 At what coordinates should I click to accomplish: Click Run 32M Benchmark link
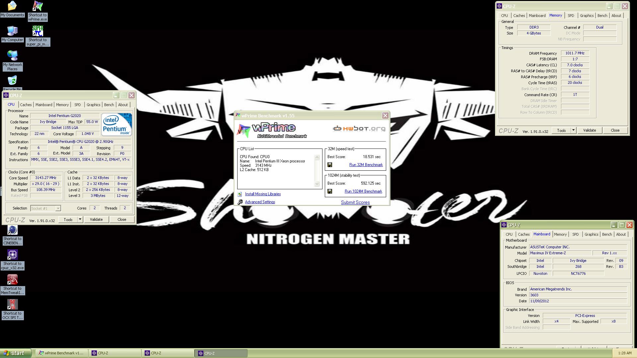coord(366,165)
